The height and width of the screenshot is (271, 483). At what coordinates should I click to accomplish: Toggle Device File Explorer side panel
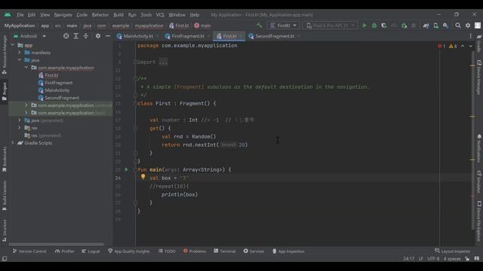click(479, 221)
